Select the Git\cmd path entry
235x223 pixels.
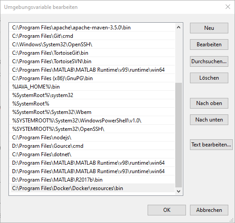[92, 36]
